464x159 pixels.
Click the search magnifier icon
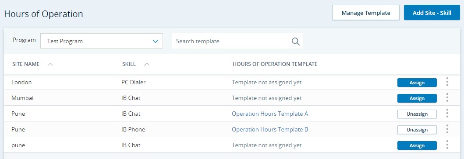(x=296, y=41)
